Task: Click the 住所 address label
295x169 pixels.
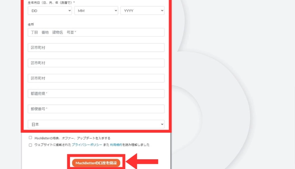Action: (31, 25)
